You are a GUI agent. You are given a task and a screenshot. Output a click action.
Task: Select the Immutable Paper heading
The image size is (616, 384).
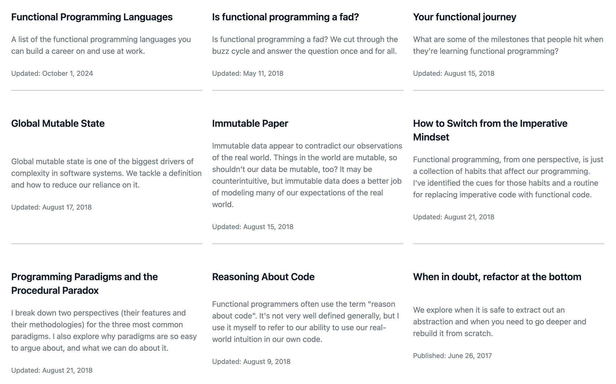[x=250, y=123]
